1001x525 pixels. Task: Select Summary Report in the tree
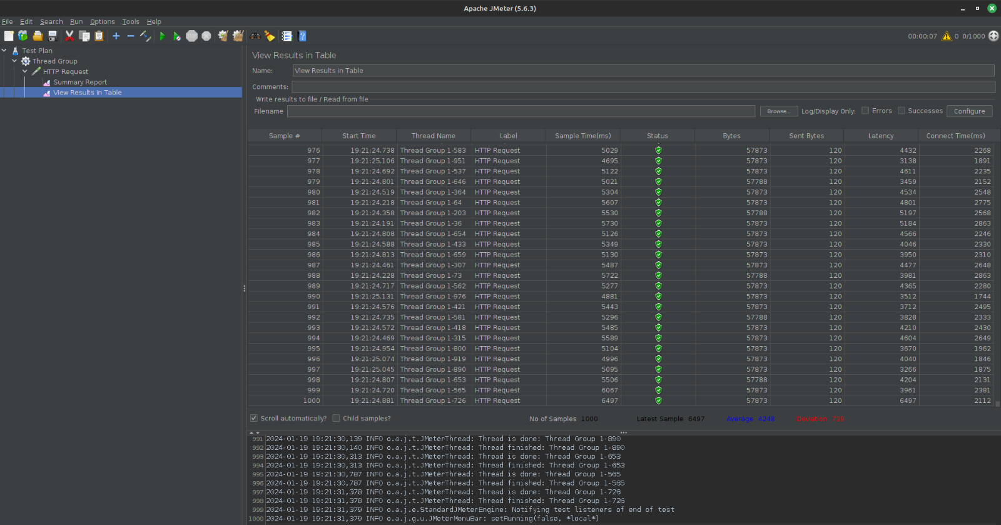(x=80, y=82)
